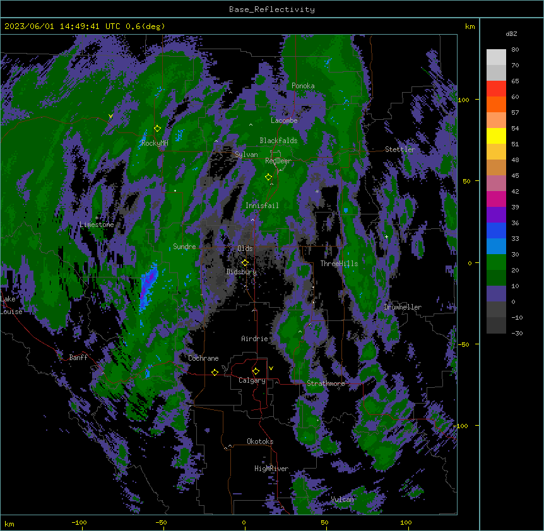This screenshot has height=531, width=544.
Task: Click the Airdrie label
Action: (x=255, y=339)
